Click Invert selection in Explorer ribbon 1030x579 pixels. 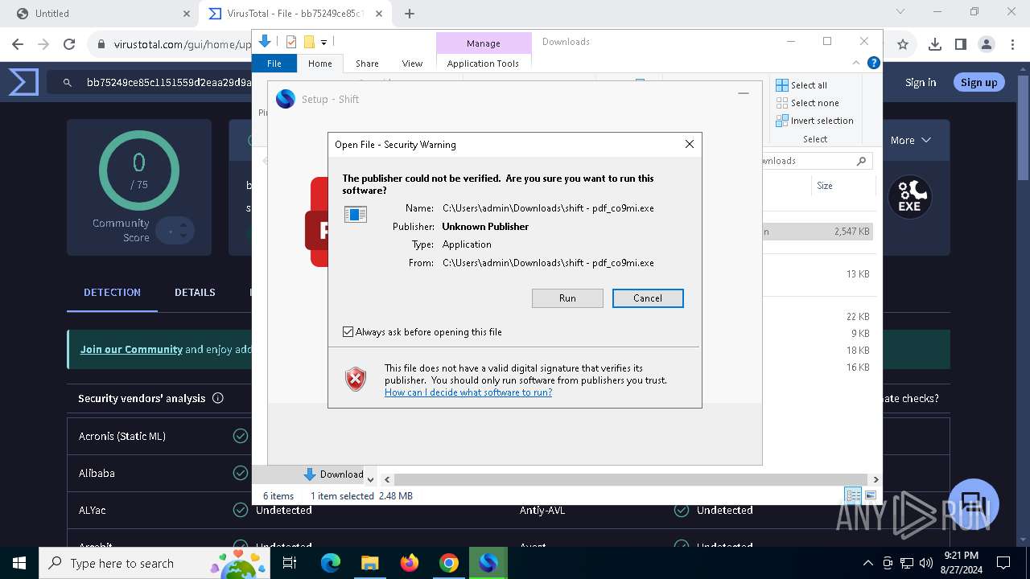pos(814,121)
